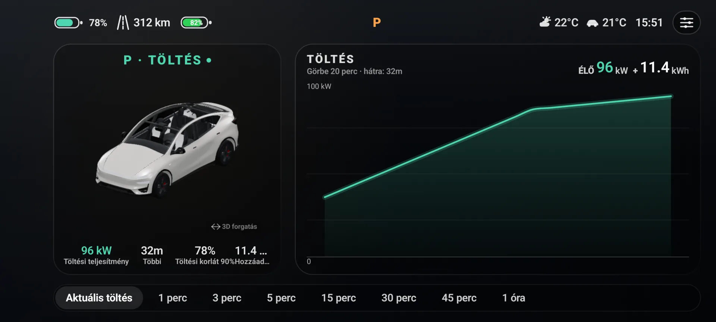Choose the 3 perc interval

click(x=227, y=298)
